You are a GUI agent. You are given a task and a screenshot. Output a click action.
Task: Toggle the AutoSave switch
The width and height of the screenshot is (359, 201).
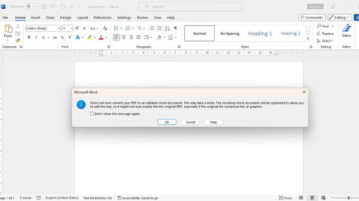click(x=32, y=7)
